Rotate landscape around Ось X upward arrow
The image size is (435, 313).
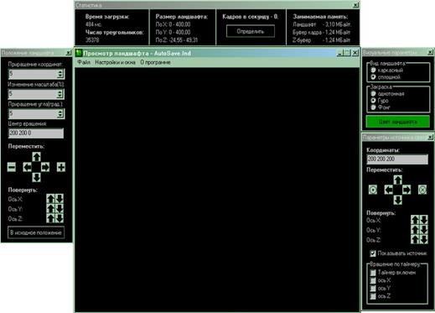click(x=50, y=199)
